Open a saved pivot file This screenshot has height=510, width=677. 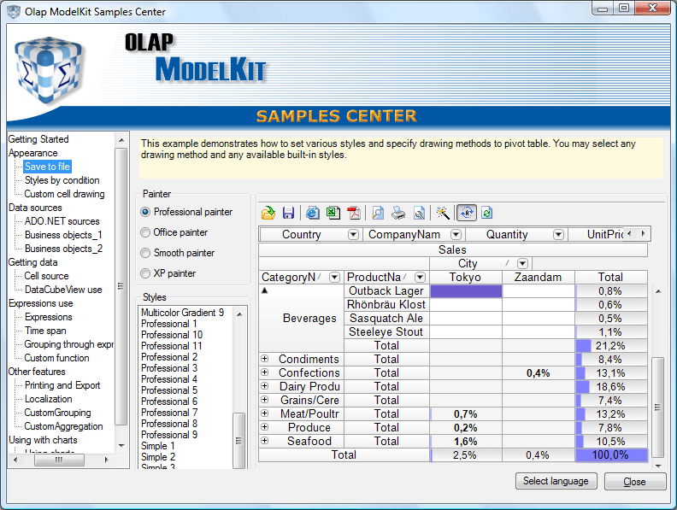[x=268, y=213]
